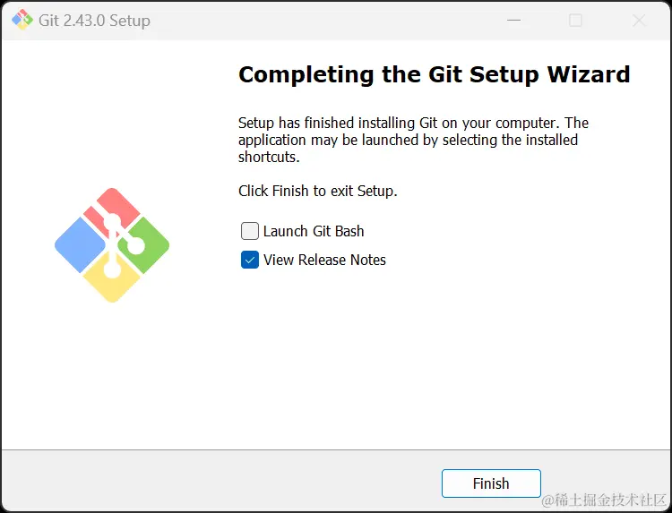This screenshot has height=513, width=672.
Task: Click the 'Click Finish to exit Setup' text
Action: pyautogui.click(x=317, y=191)
